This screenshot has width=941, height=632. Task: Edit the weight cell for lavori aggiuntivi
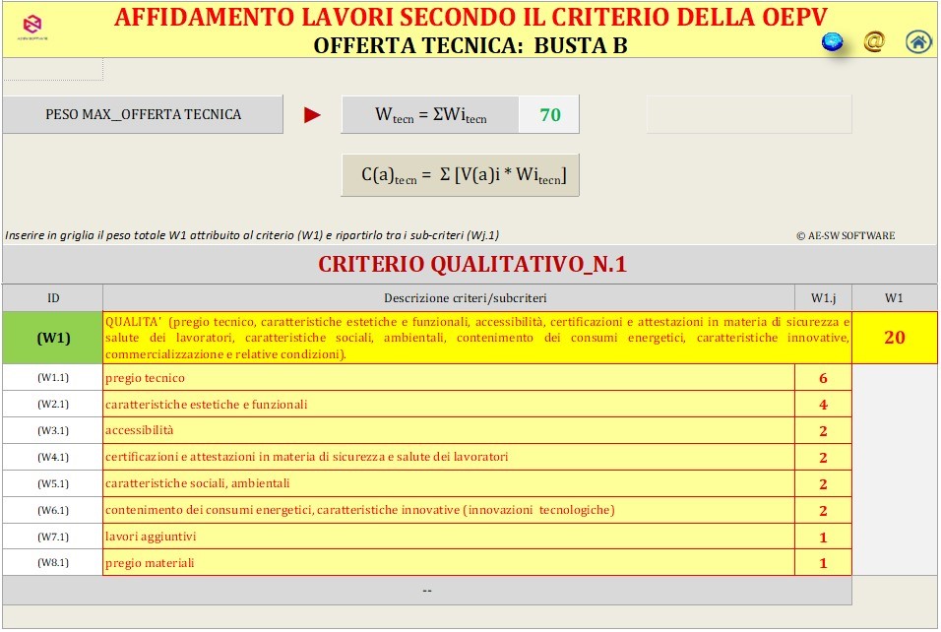tap(823, 537)
